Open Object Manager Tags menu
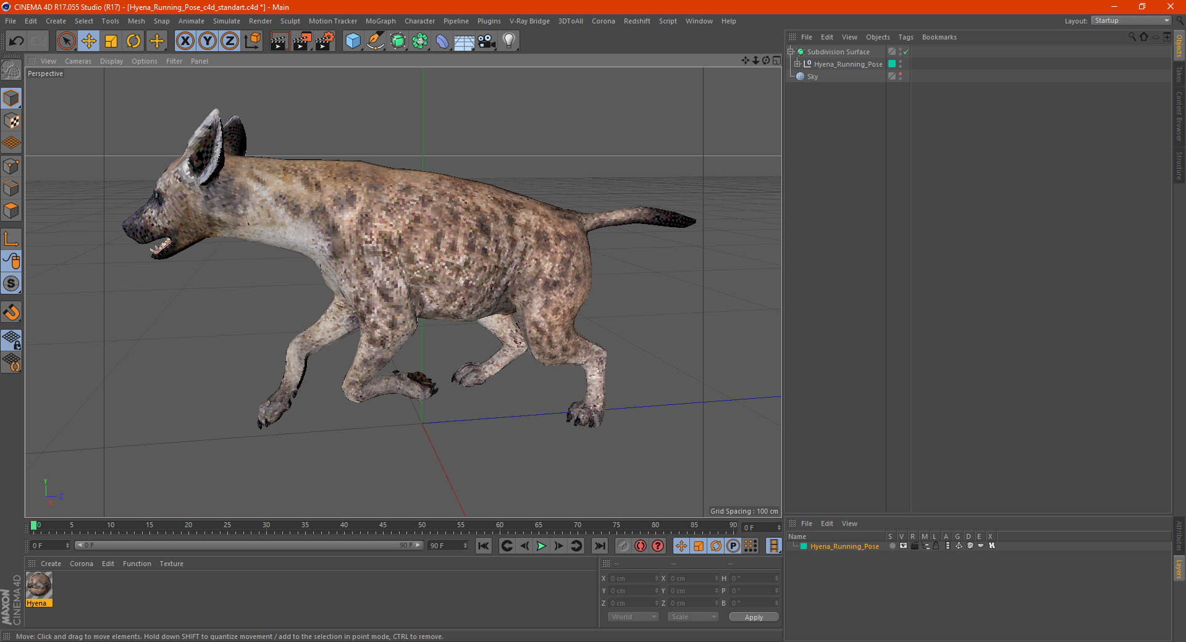 pos(906,37)
